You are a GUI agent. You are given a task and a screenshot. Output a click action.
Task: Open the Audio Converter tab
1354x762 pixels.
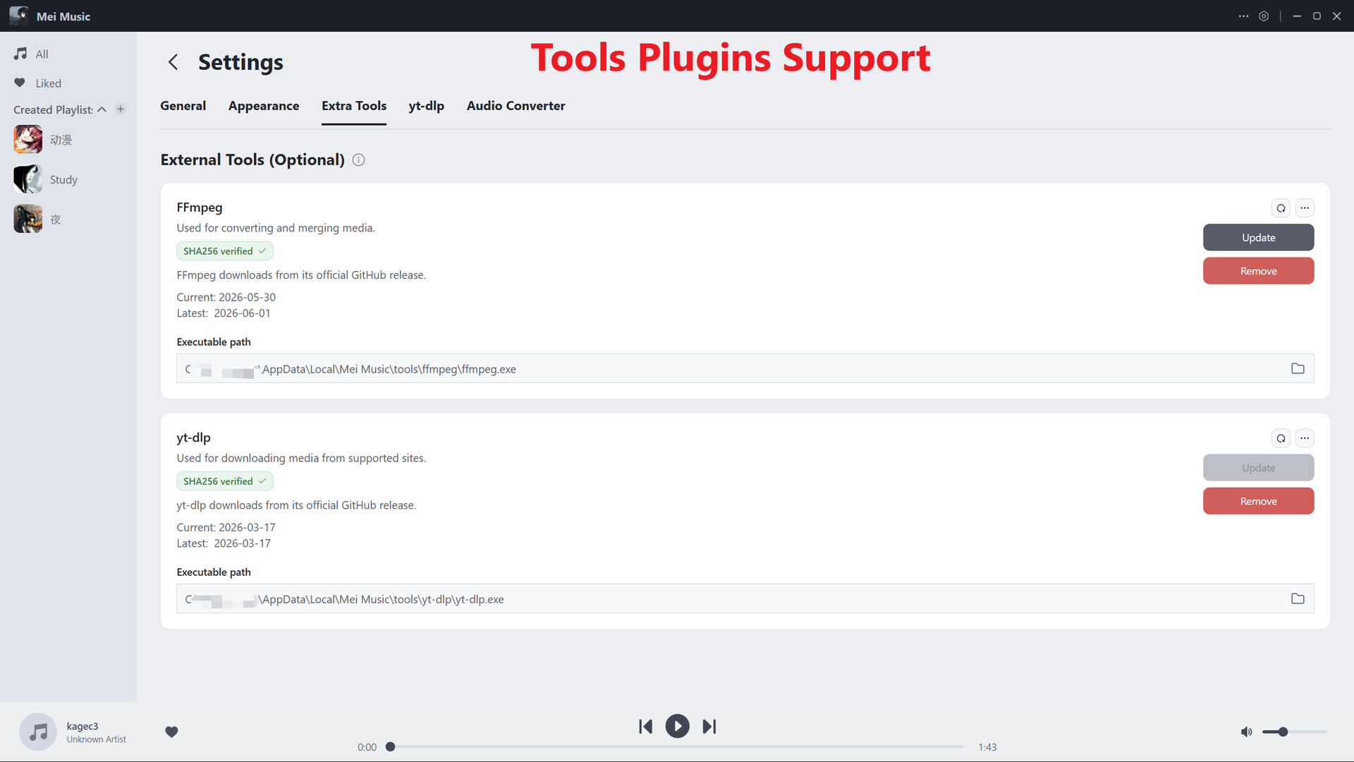(x=516, y=106)
